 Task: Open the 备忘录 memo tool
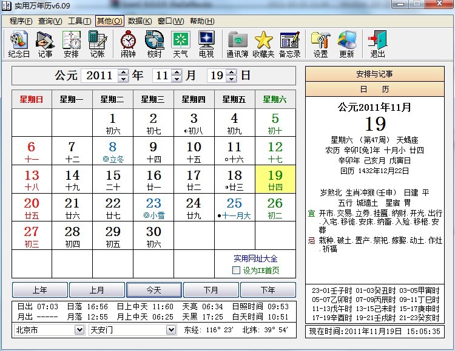289,44
